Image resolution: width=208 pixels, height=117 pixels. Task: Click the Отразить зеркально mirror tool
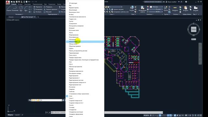[51, 9]
